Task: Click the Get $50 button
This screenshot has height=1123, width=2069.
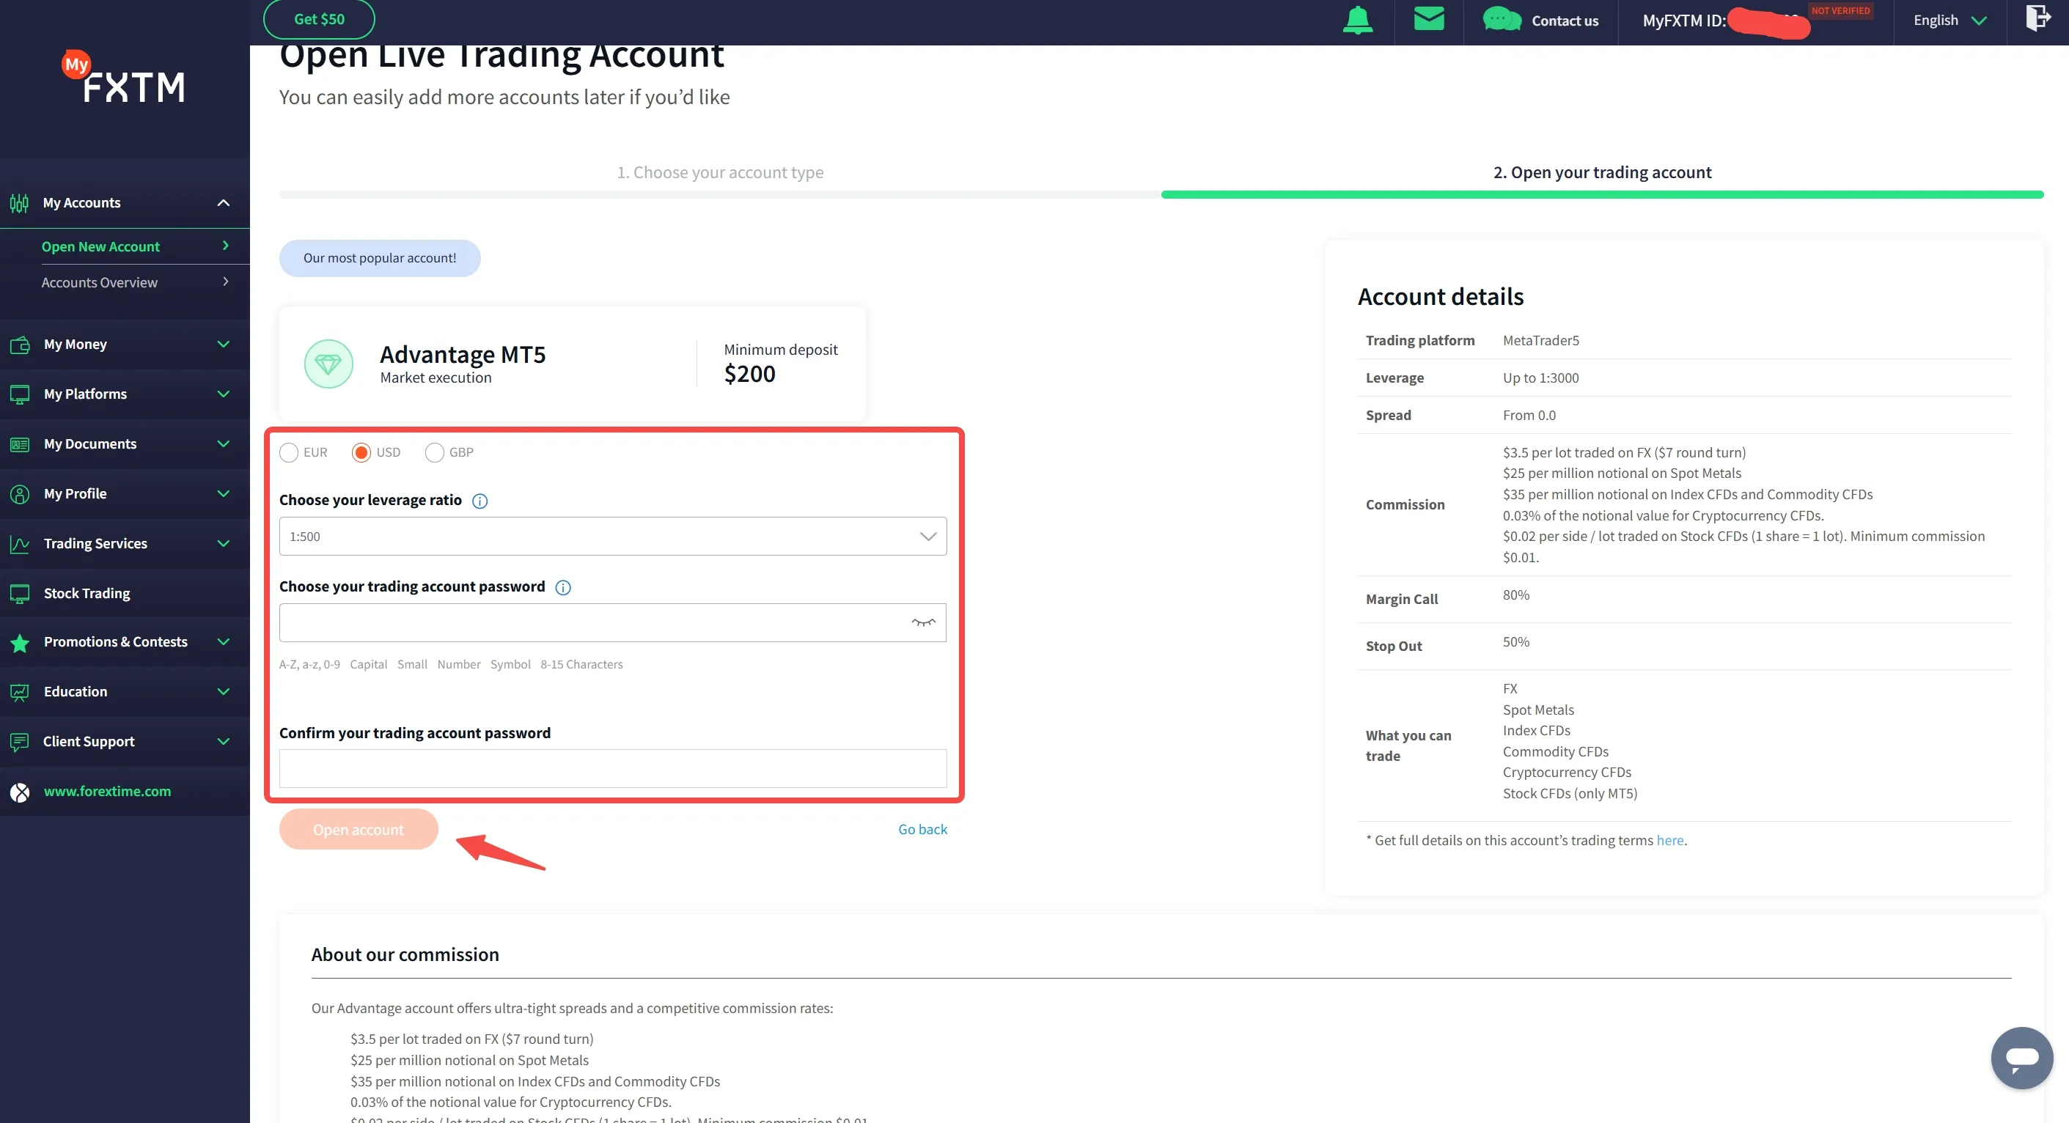Action: 319,18
